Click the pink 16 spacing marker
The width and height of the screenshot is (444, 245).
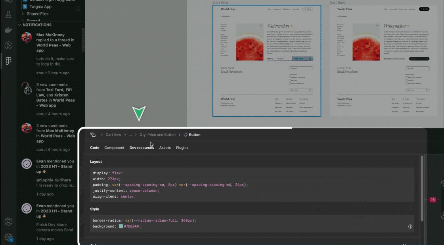(x=433, y=200)
